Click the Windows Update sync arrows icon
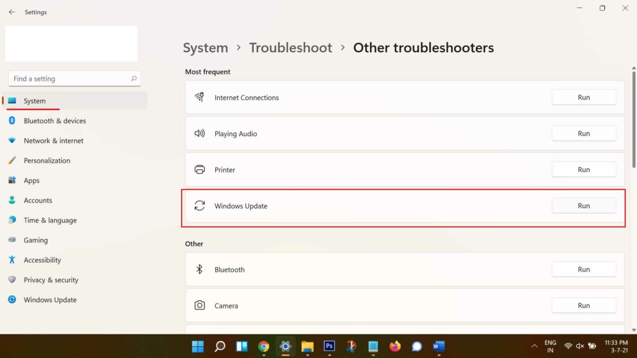Screen dimensions: 637x358 click(200, 205)
